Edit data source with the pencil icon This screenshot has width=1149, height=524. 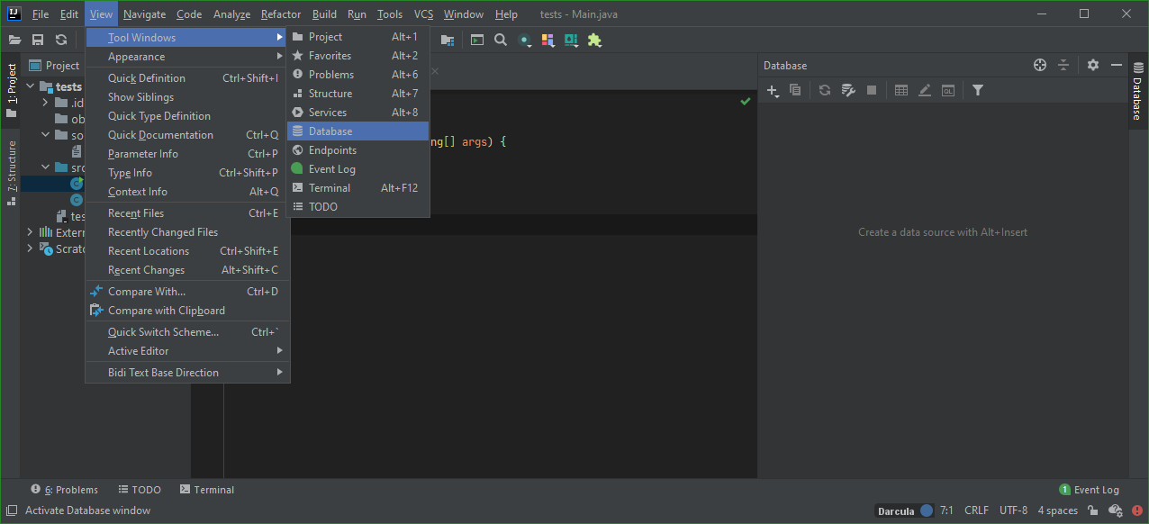coord(924,90)
